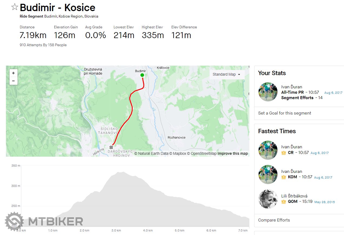Open Ivan Ďuran's avatar in Your Stats
The image size is (344, 235).
(x=268, y=92)
